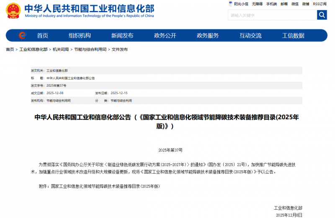Image resolution: width=335 pixels, height=218 pixels.
Task: Click the 发文字号 value 2025年第37号
Action: coord(56,86)
